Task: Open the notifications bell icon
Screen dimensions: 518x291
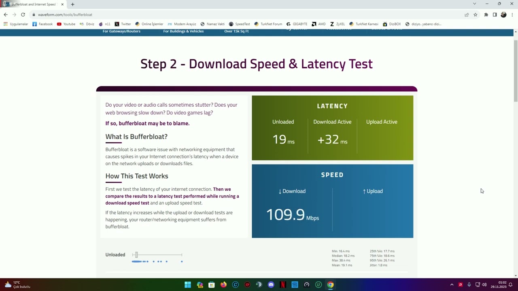Action: pyautogui.click(x=511, y=285)
